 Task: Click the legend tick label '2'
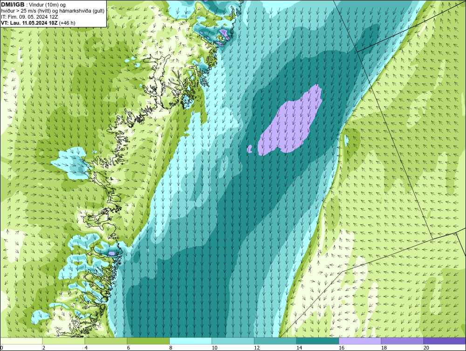44,348
